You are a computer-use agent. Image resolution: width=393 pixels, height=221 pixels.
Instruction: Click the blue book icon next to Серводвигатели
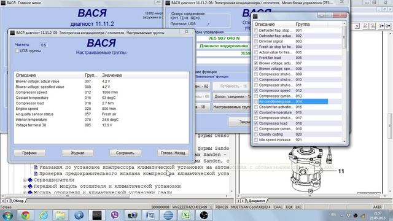click(x=30, y=180)
